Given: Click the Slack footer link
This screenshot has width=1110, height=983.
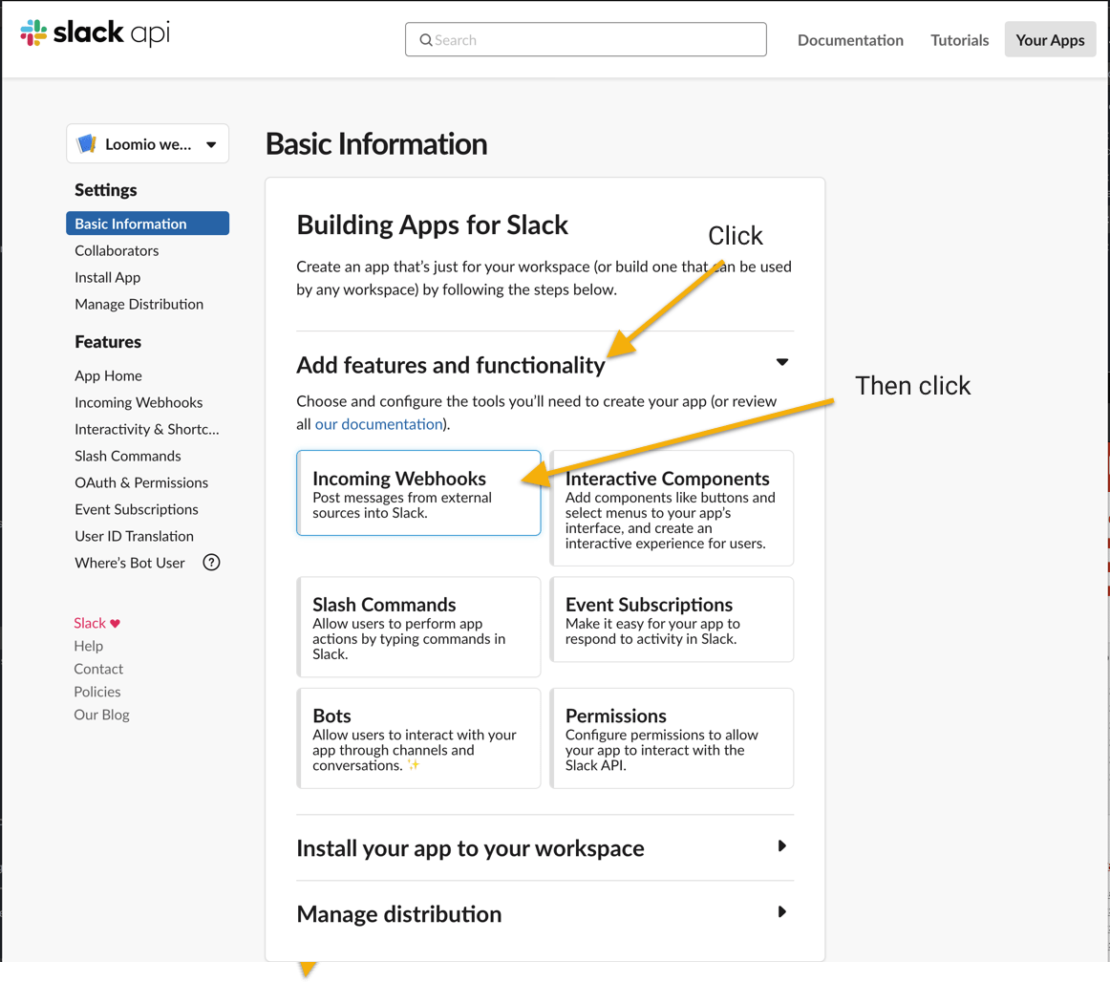Looking at the screenshot, I should pos(90,624).
